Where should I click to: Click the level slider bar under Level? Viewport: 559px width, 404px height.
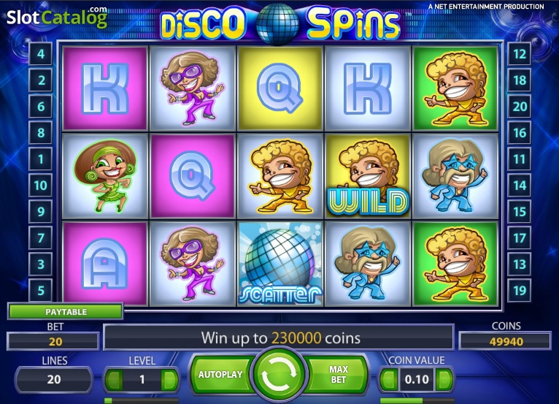pos(142,400)
